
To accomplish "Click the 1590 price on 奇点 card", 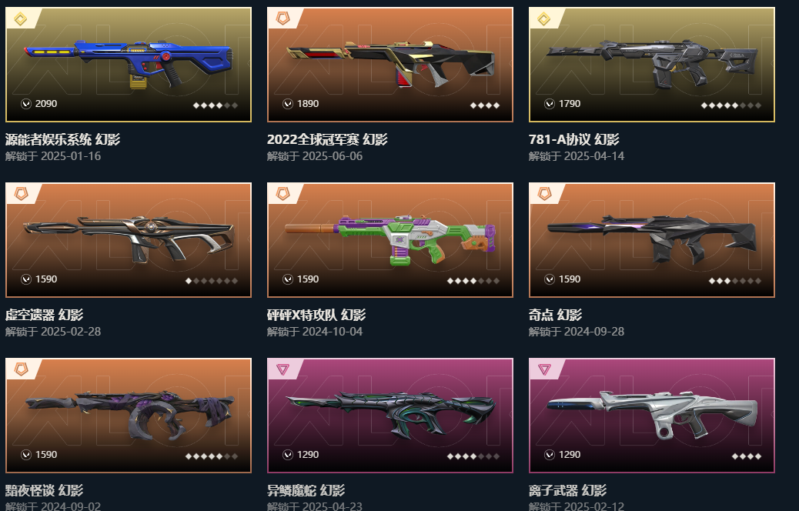I will click(x=570, y=279).
